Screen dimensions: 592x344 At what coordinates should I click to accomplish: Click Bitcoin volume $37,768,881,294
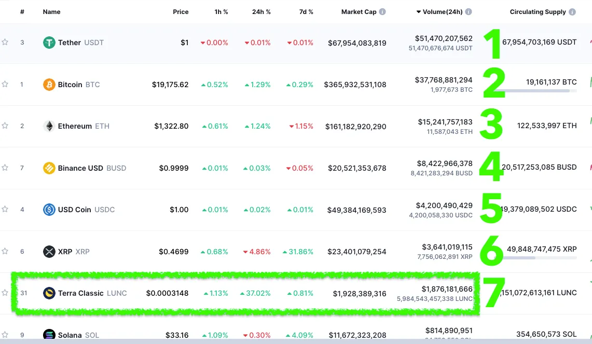click(444, 80)
